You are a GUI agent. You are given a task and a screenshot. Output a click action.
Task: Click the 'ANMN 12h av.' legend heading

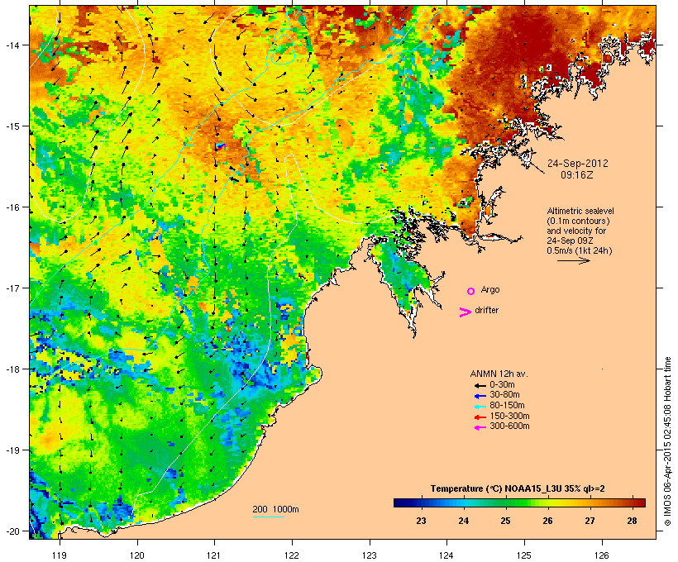click(x=499, y=374)
